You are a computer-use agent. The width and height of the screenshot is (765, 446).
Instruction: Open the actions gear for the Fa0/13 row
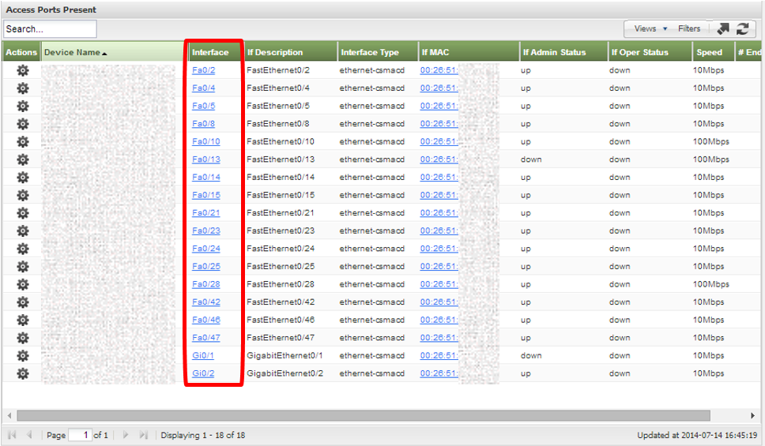(22, 159)
